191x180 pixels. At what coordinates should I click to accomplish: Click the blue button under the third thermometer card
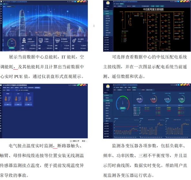pyautogui.click(x=29, y=105)
